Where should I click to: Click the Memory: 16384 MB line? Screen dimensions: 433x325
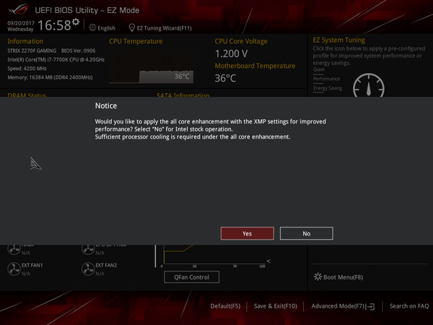[x=50, y=77]
